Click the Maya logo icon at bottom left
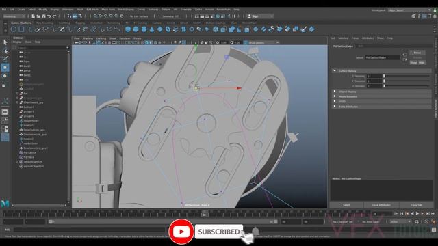 (x=5, y=204)
